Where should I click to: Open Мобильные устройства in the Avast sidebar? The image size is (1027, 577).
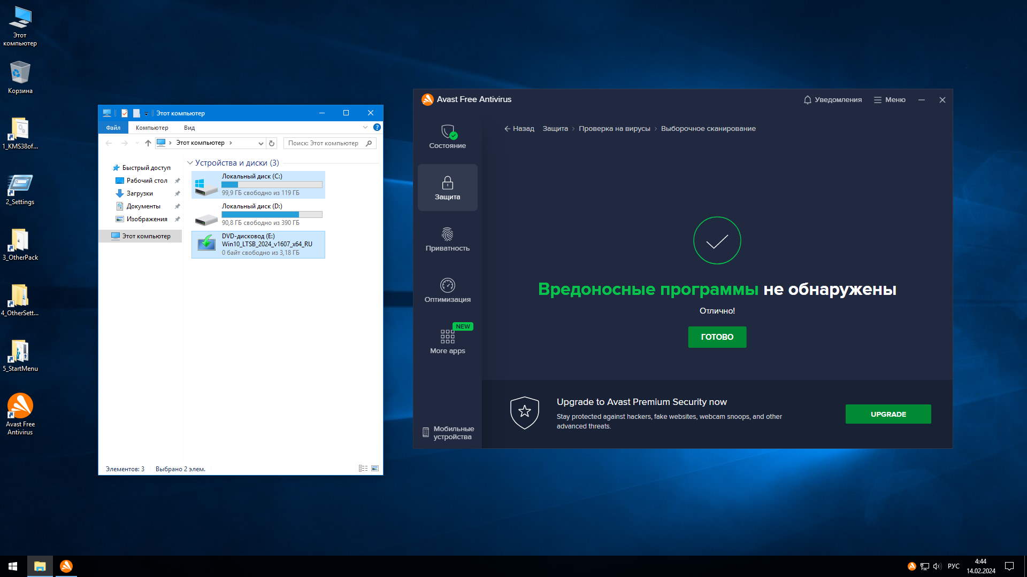point(448,433)
